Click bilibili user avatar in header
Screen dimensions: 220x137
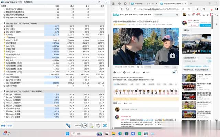(x=184, y=15)
